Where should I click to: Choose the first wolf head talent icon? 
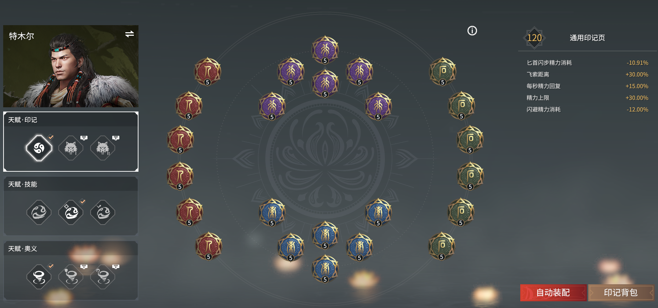[71, 148]
